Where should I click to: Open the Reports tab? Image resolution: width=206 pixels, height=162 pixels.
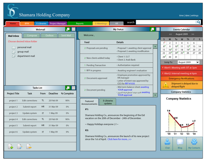click(80, 23)
